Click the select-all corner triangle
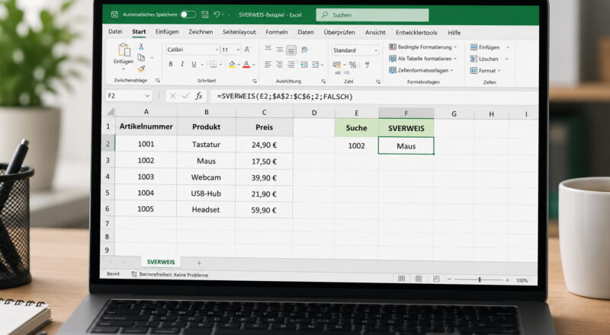The height and width of the screenshot is (335, 610). (111, 112)
